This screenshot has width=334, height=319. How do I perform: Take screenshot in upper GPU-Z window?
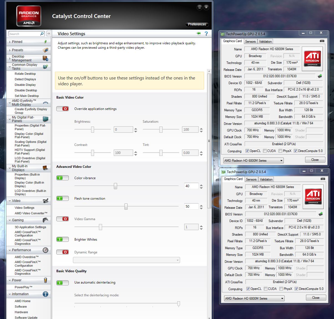pyautogui.click(x=322, y=41)
